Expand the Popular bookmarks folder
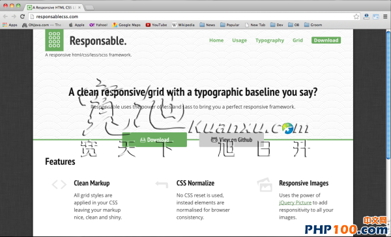The image size is (391, 237). point(230,25)
